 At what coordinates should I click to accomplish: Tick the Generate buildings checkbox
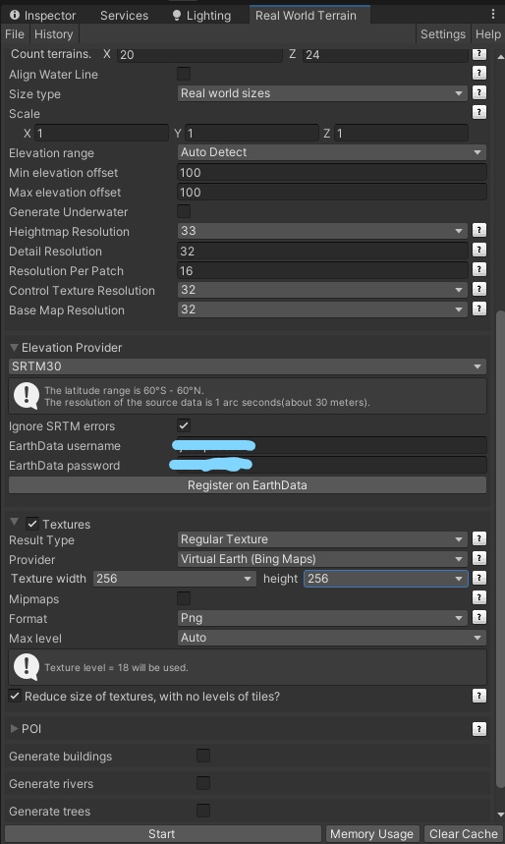click(x=203, y=756)
